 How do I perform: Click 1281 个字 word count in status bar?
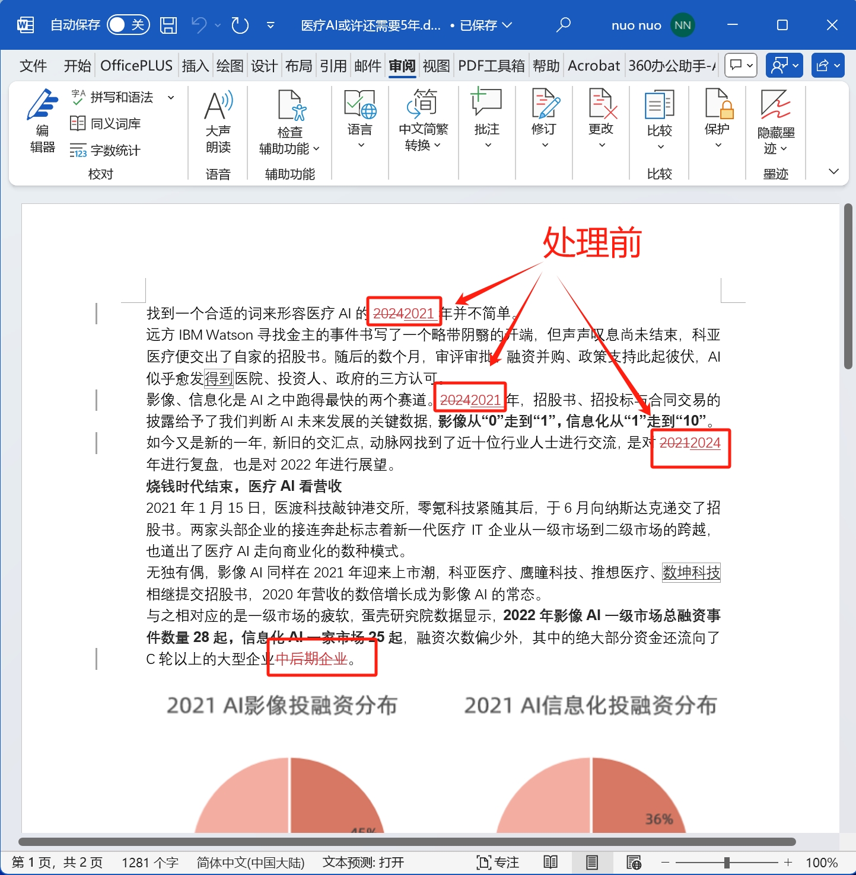pos(149,863)
